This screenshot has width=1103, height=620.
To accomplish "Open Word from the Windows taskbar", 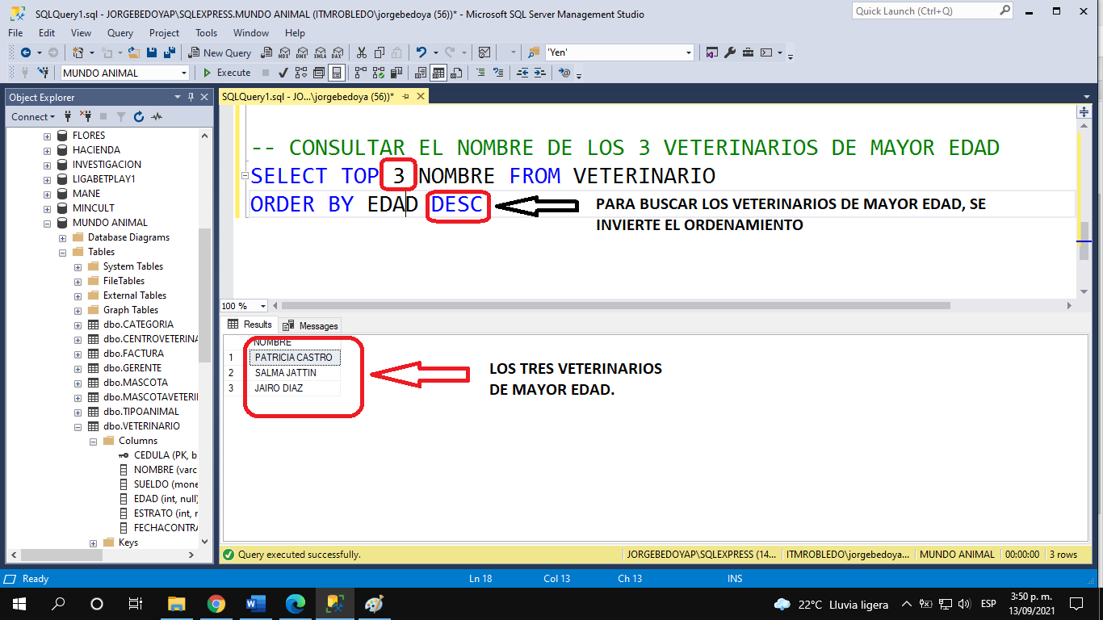I will click(255, 604).
